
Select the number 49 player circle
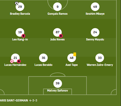click(x=95, y=7)
